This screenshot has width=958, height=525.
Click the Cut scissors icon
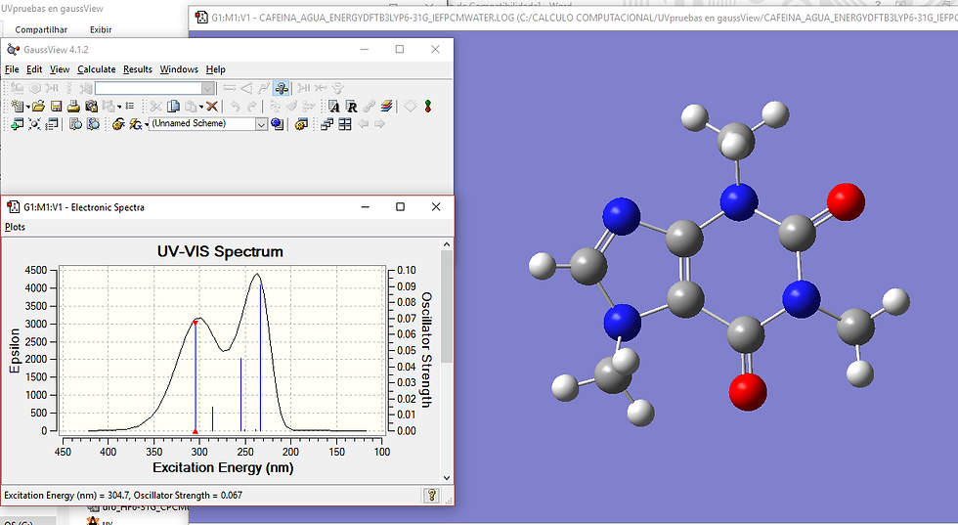(155, 107)
